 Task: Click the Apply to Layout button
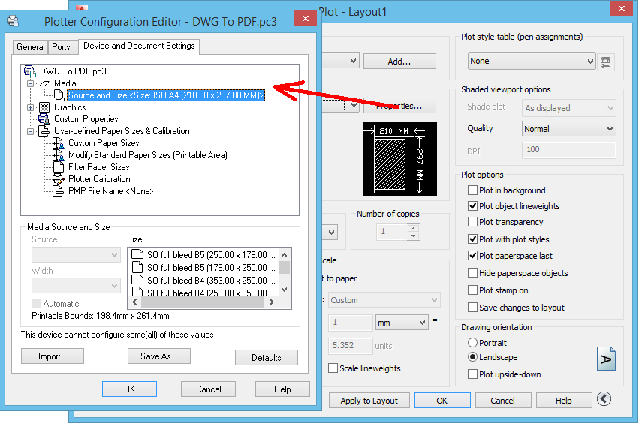(369, 400)
